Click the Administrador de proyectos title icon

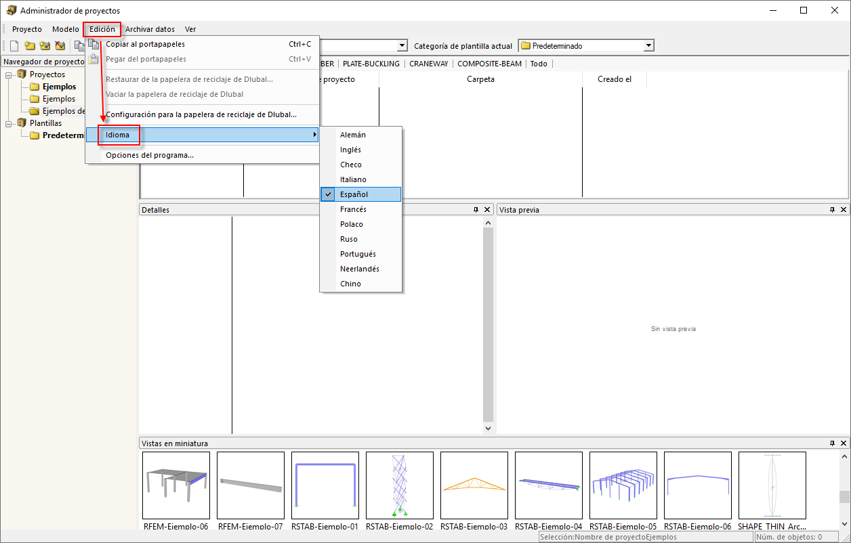tap(12, 10)
